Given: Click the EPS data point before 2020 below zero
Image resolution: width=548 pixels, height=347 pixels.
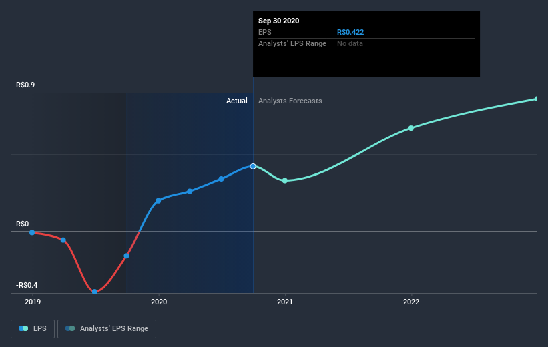Looking at the screenshot, I should [x=127, y=256].
